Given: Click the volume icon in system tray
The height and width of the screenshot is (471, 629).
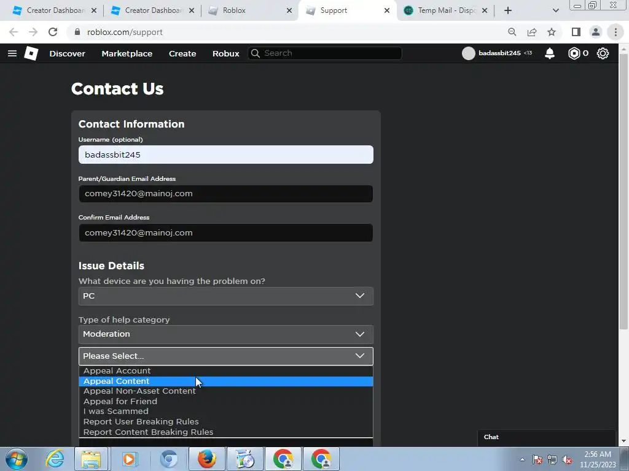Looking at the screenshot, I should coord(567,459).
